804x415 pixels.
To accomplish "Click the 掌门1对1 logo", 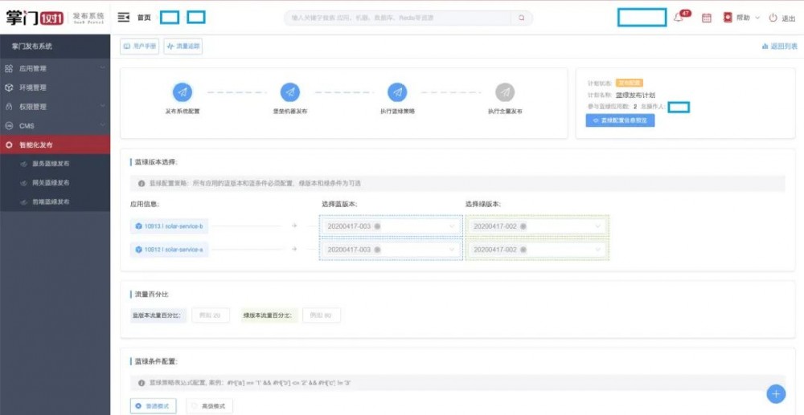I will coord(35,18).
